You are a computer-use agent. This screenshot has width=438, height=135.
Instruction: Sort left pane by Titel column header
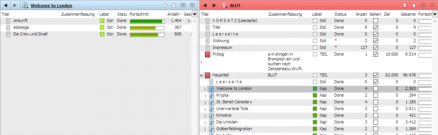(30, 14)
